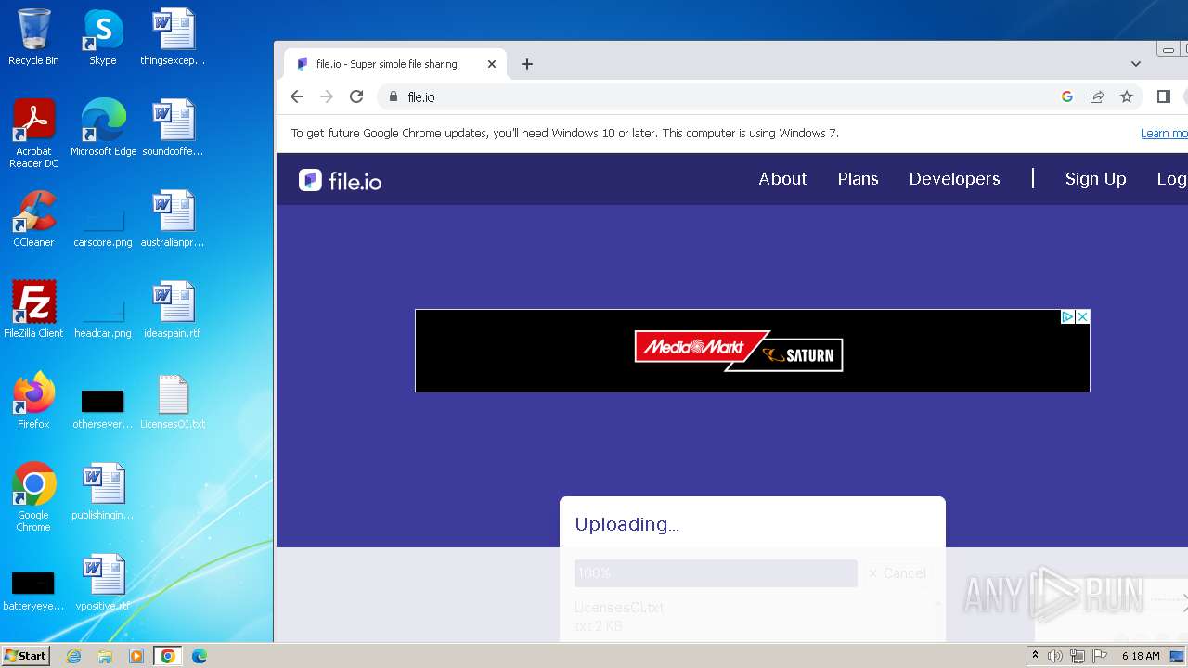Image resolution: width=1188 pixels, height=668 pixels.
Task: Click the 100% upload progress bar
Action: pyautogui.click(x=716, y=573)
